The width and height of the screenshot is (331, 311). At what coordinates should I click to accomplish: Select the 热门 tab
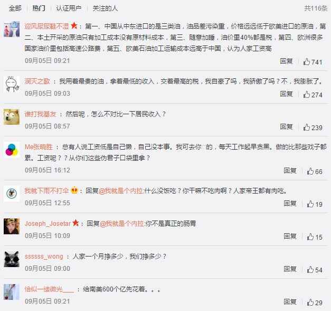point(39,8)
